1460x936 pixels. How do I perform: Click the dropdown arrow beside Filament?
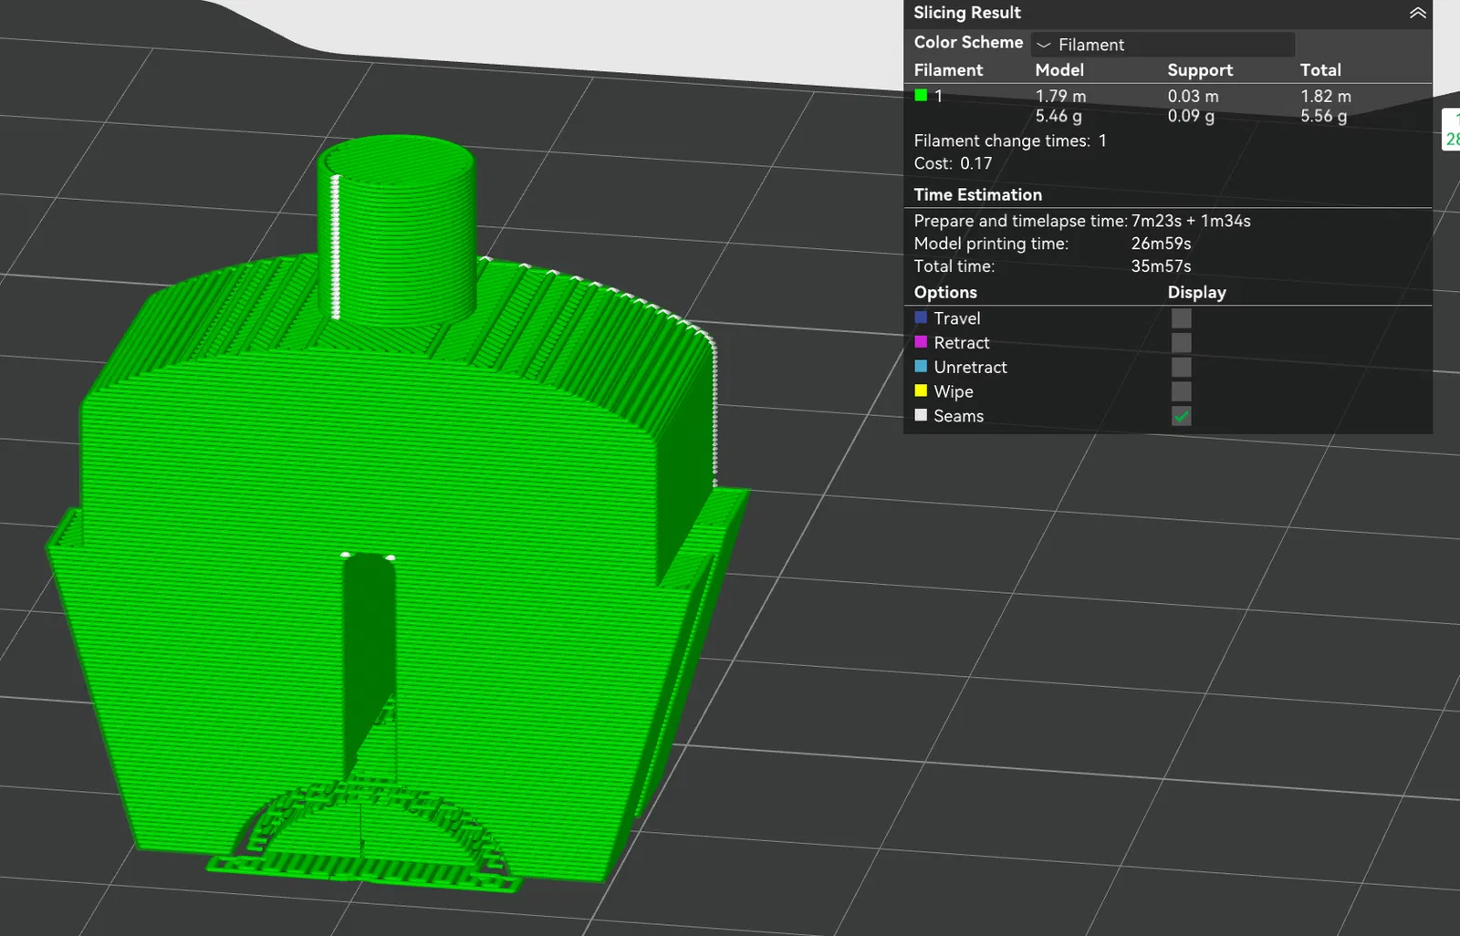(1044, 45)
